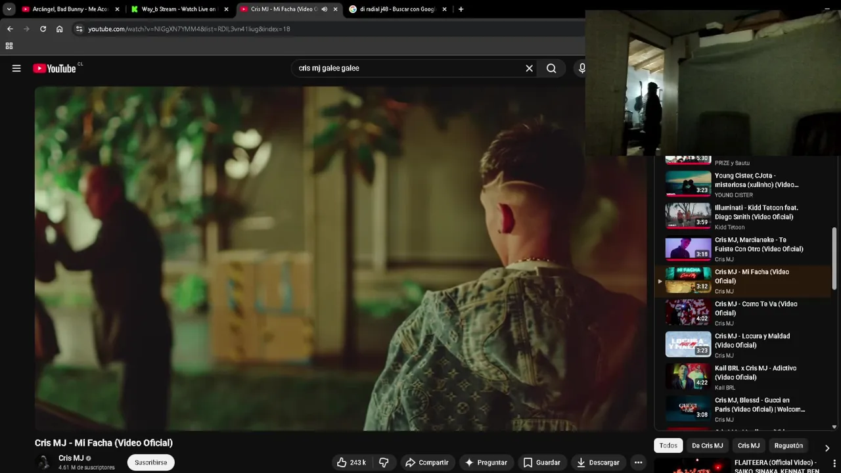Close the di radial j48 Google tab
Image resolution: width=841 pixels, height=473 pixels.
[444, 9]
